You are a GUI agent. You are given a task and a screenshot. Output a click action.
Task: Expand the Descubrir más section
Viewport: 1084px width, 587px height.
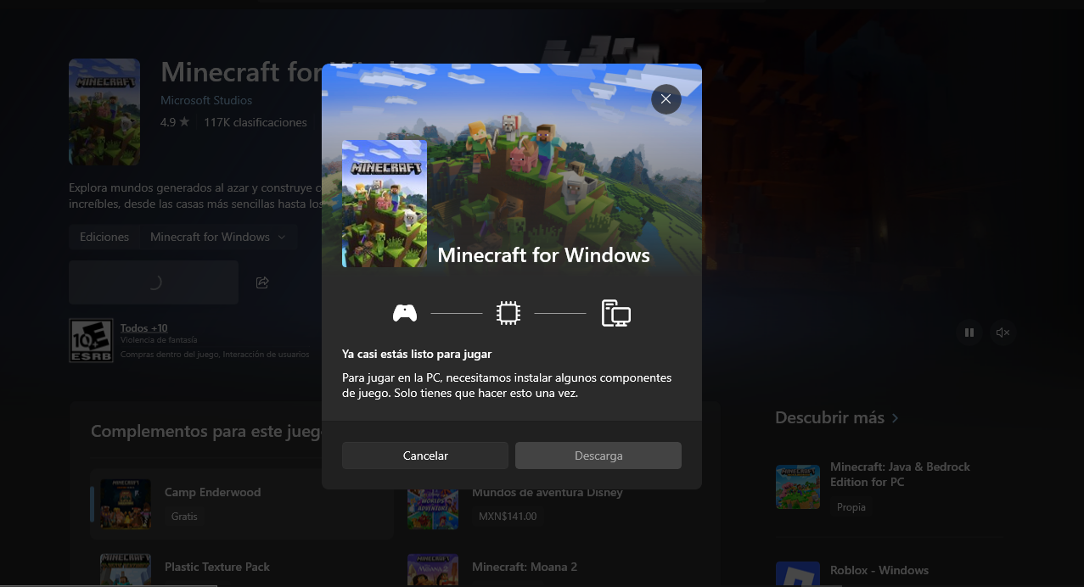[837, 417]
